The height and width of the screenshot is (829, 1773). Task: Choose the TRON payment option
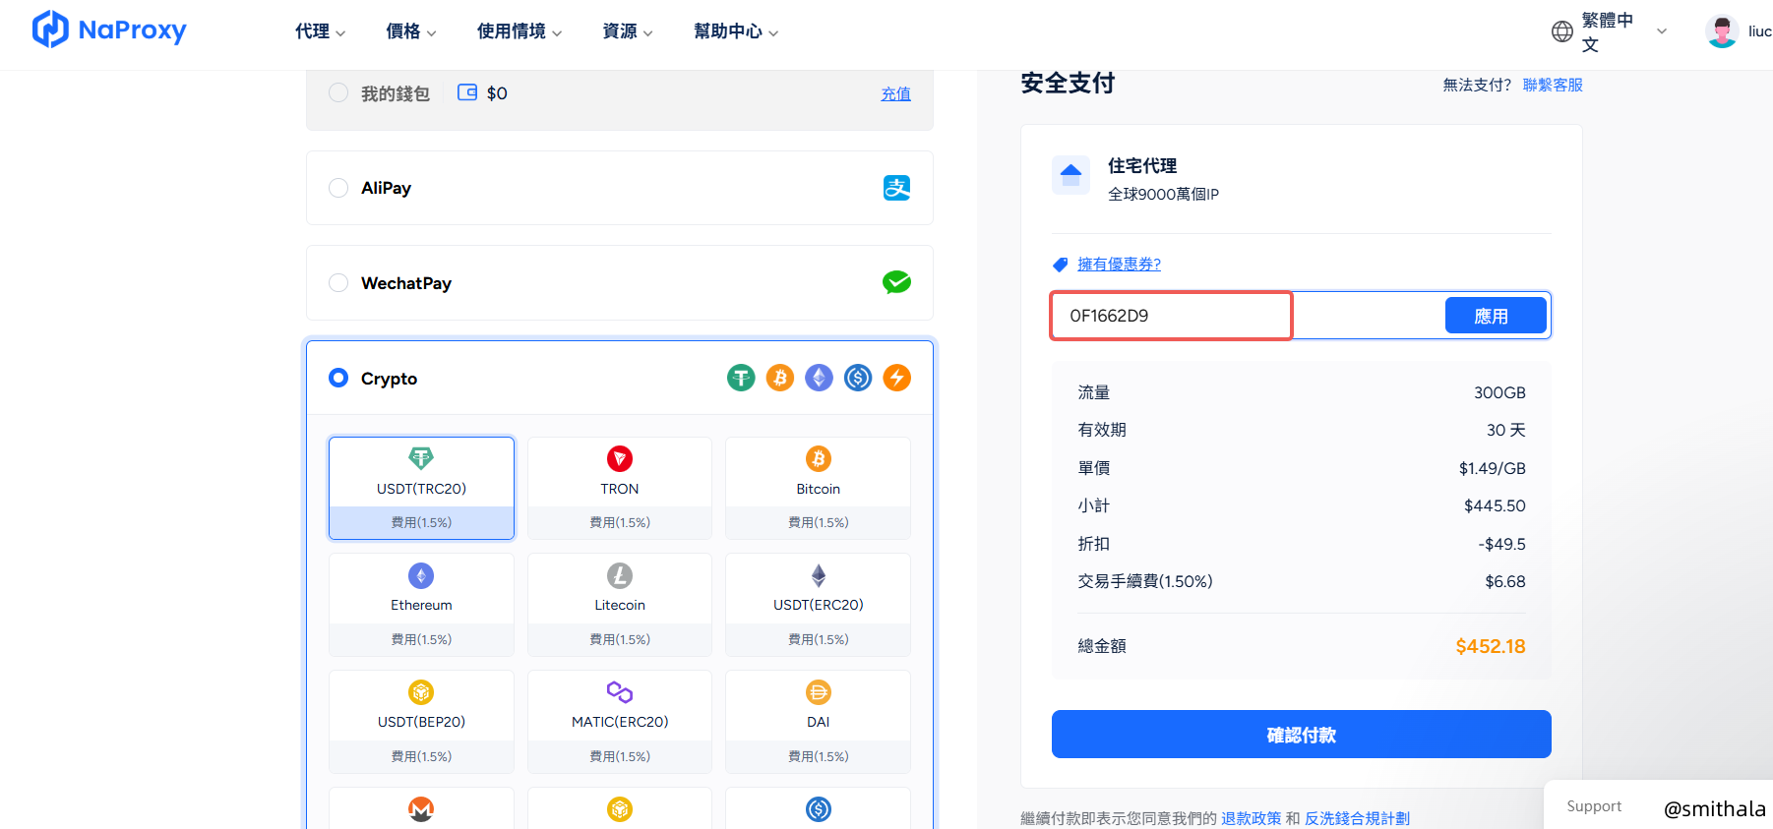[620, 488]
